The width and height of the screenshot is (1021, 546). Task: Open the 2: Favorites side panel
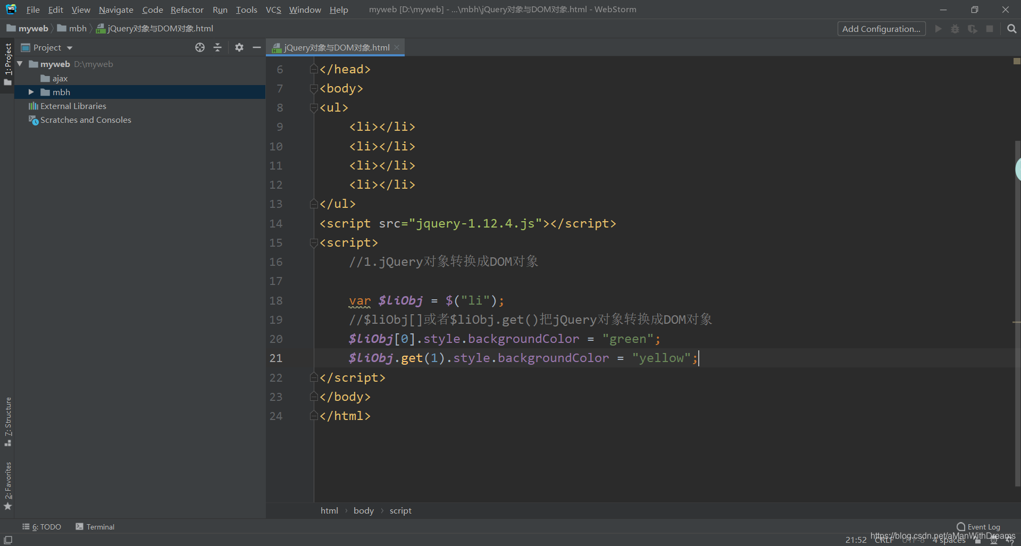click(7, 485)
